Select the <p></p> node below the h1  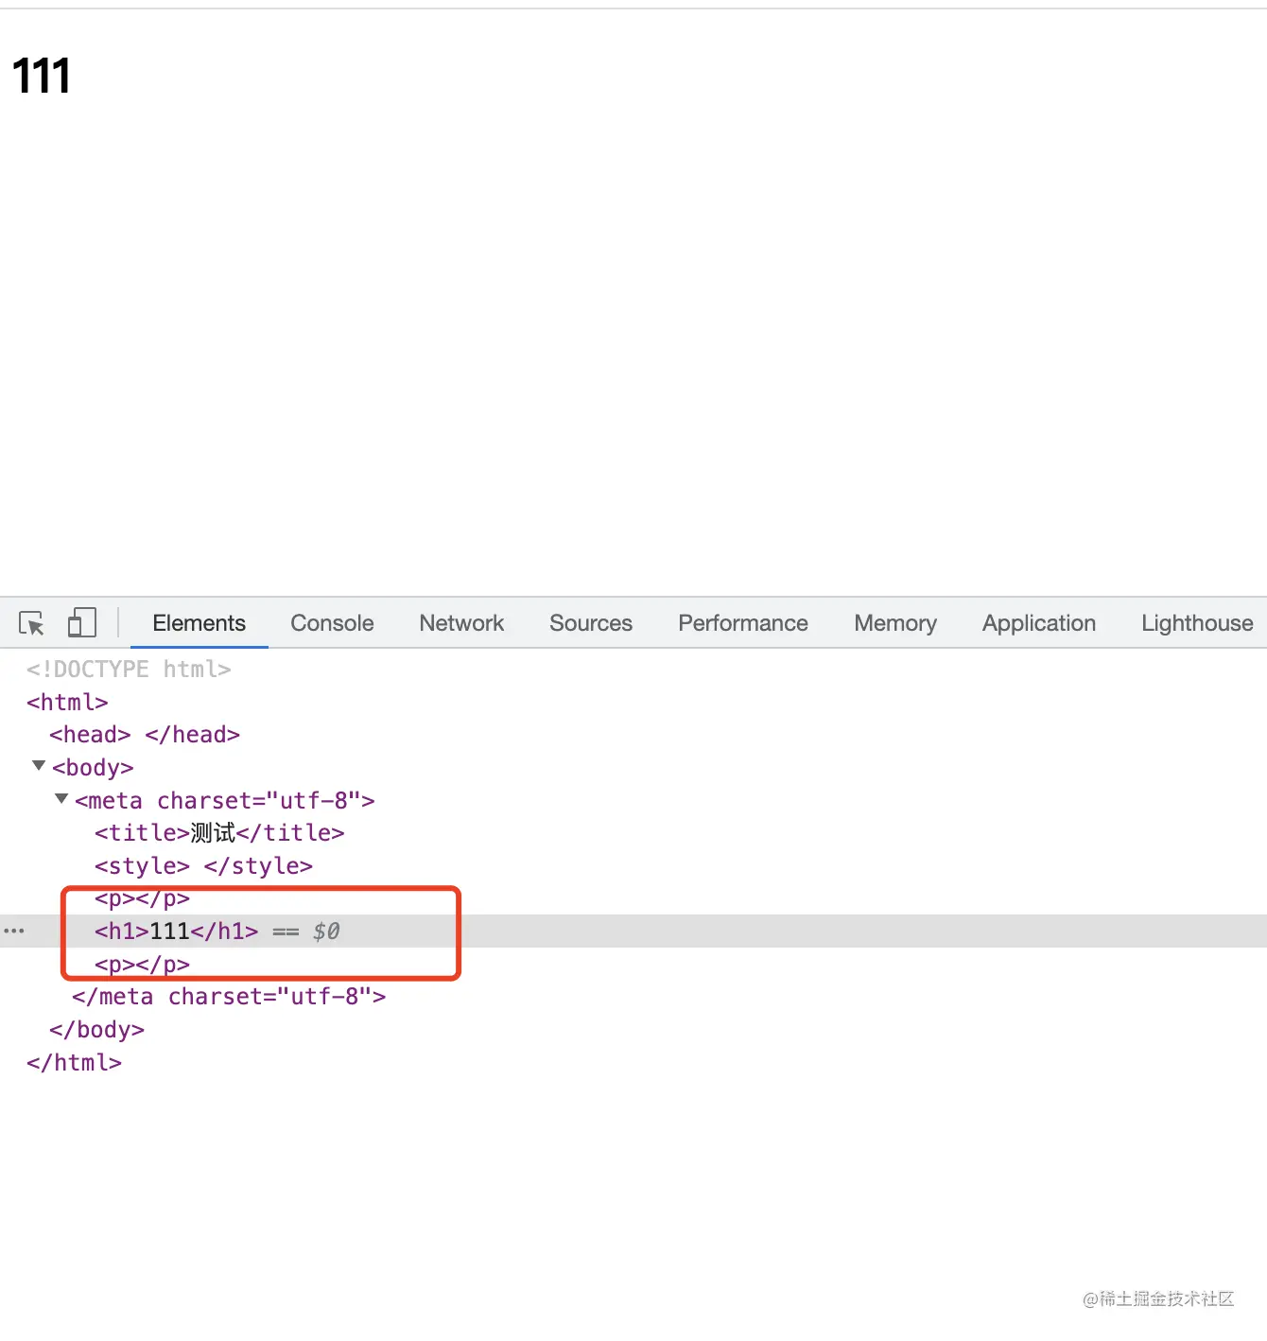142,965
